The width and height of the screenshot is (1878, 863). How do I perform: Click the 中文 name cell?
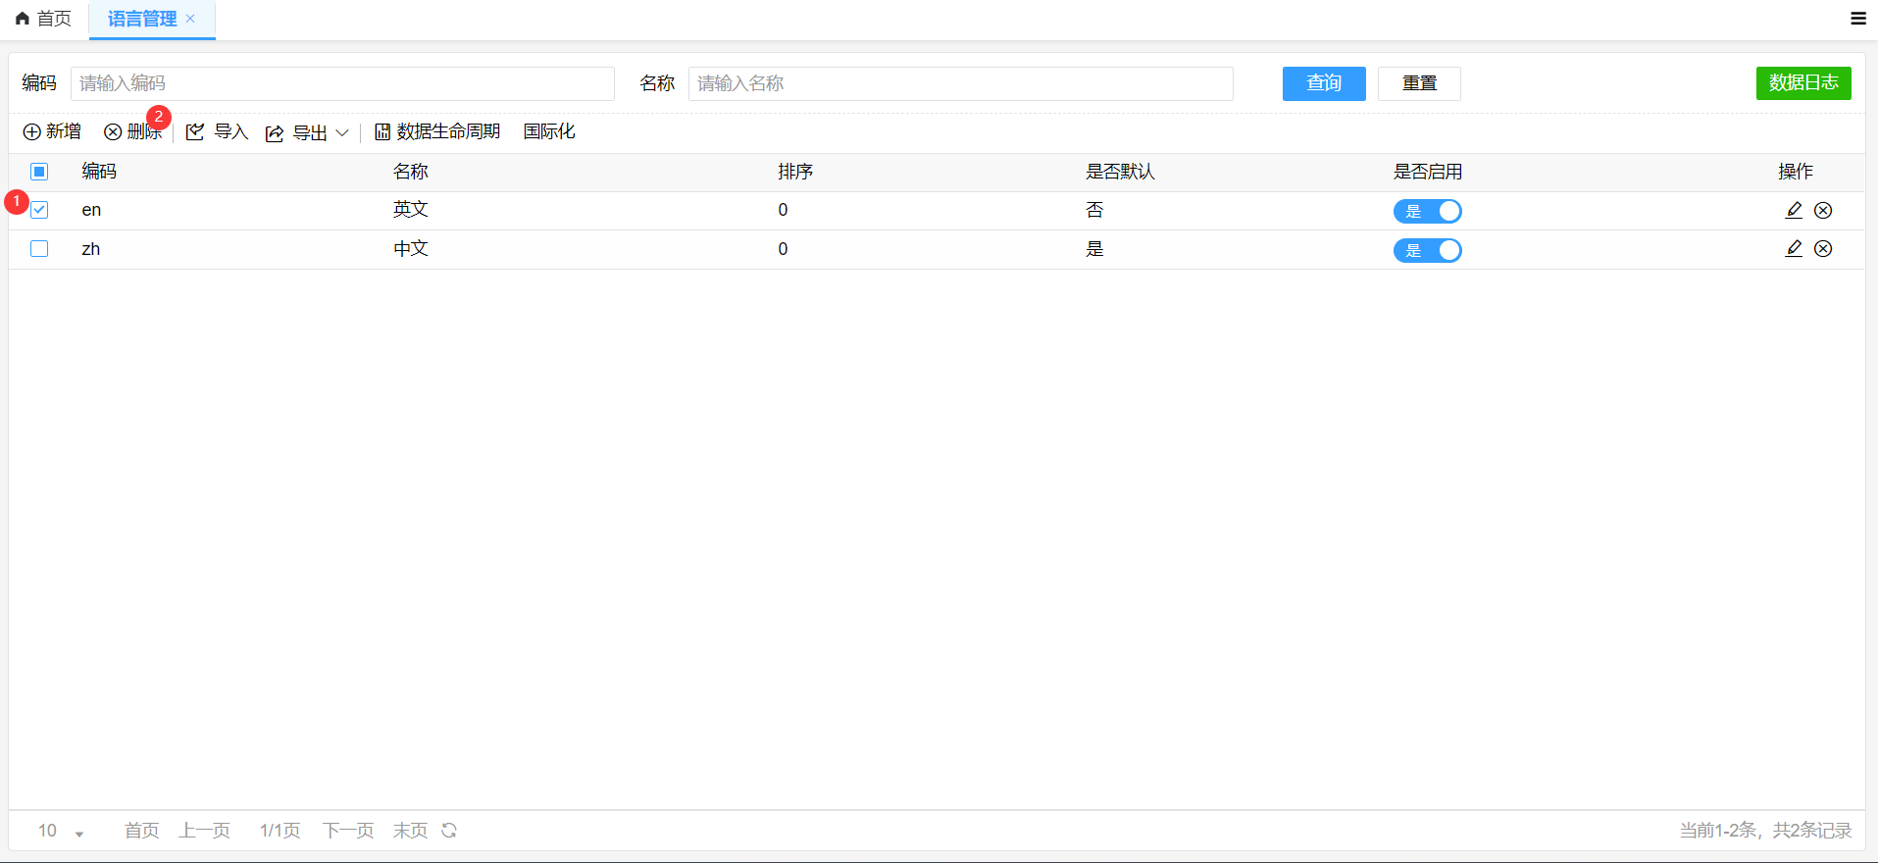click(411, 249)
